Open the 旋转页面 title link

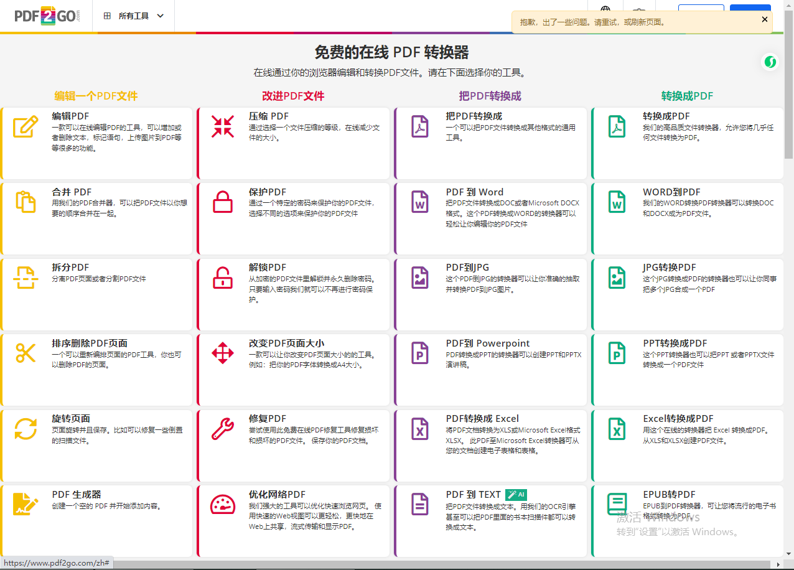click(x=71, y=419)
